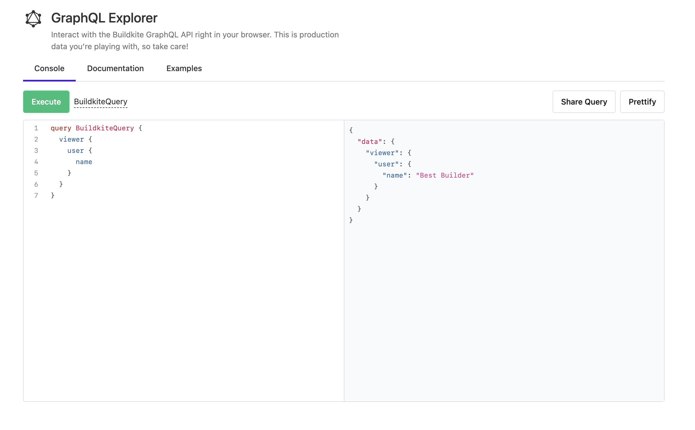Open the Examples tab

coord(184,68)
